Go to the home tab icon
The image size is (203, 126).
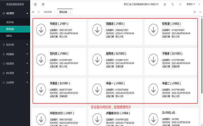coord(39,12)
